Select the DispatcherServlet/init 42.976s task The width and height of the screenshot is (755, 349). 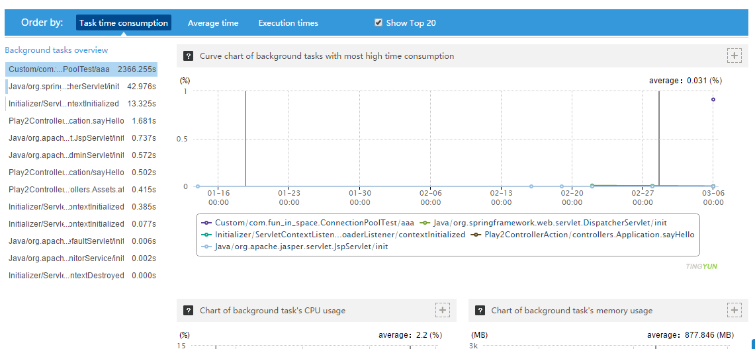coord(82,87)
